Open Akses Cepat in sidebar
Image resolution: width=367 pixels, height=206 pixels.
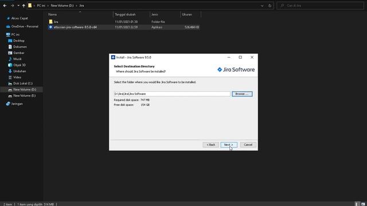[x=19, y=18]
